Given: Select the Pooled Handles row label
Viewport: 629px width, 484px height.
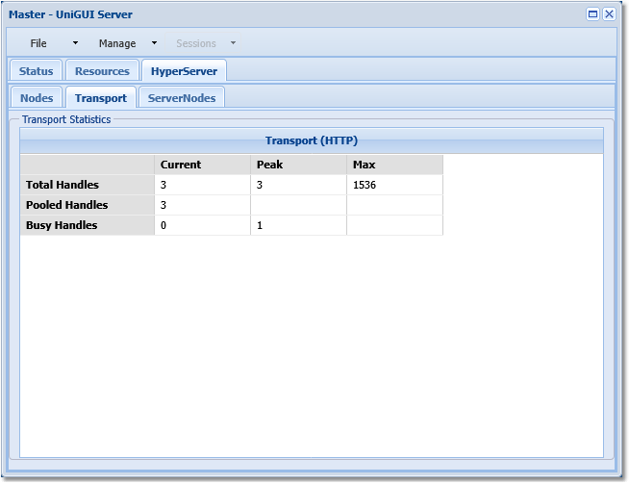Looking at the screenshot, I should (88, 205).
